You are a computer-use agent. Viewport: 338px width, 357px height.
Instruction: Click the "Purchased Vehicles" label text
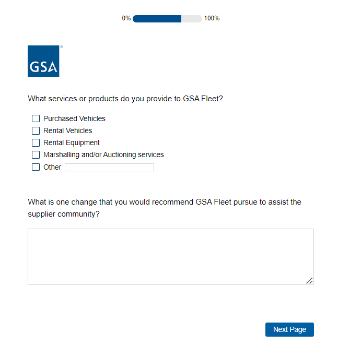(x=74, y=118)
